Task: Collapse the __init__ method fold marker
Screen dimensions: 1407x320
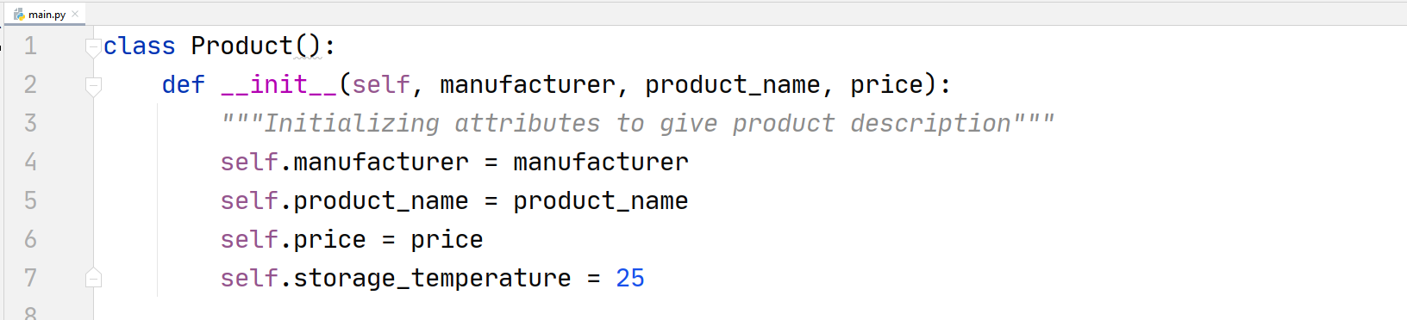Action: [94, 86]
